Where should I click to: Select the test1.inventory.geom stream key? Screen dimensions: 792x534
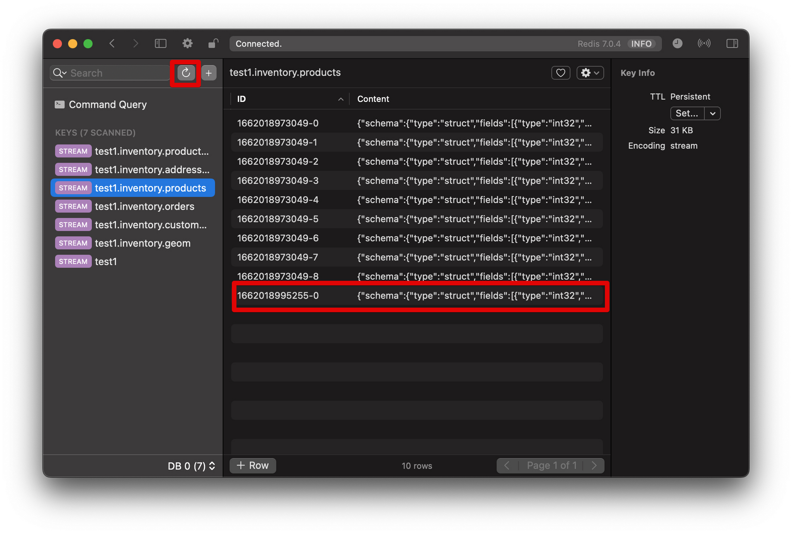coord(142,243)
